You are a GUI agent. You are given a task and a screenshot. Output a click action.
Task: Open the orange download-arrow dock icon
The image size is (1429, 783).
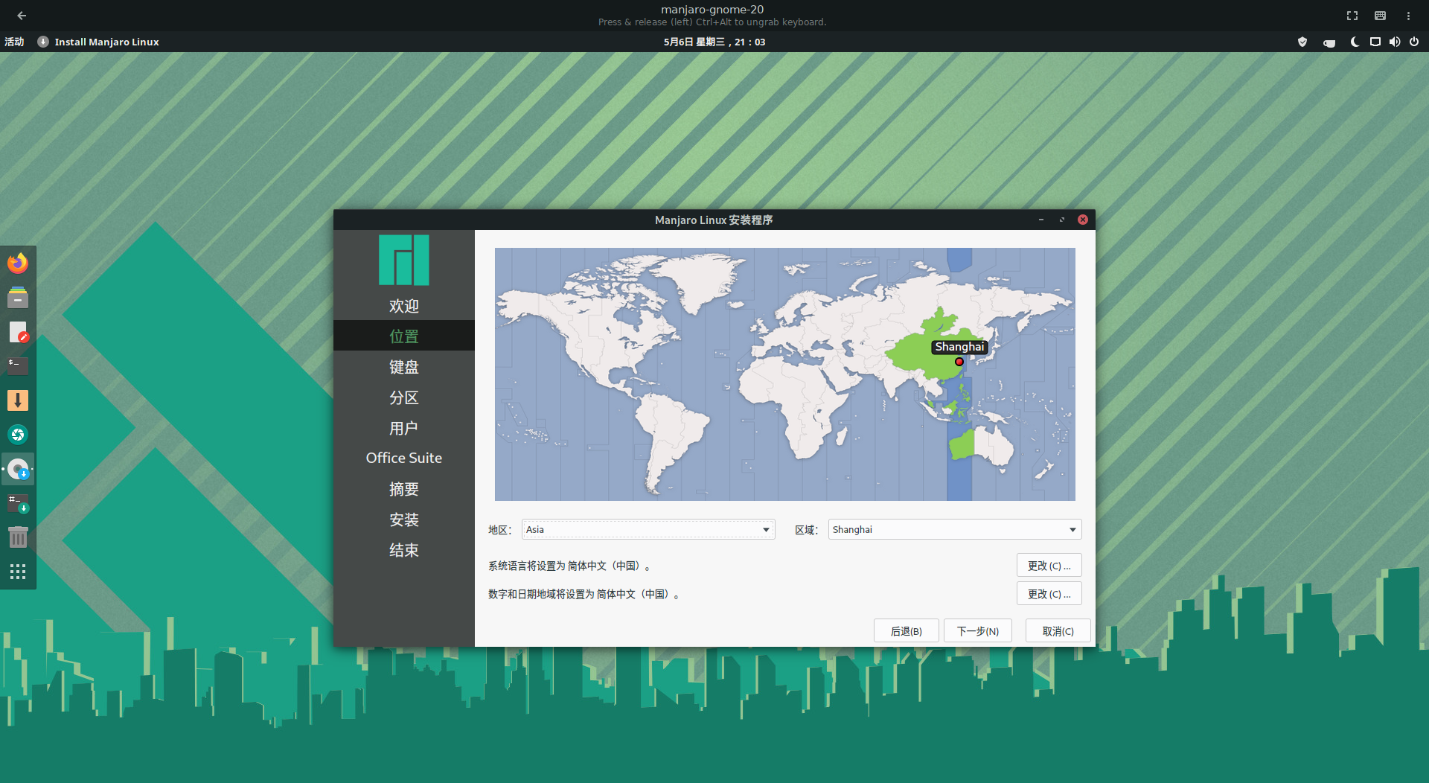click(x=18, y=400)
